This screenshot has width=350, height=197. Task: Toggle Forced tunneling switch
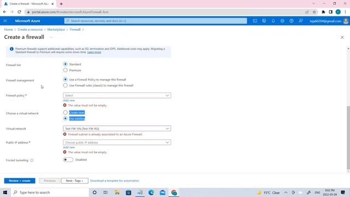[68, 160]
